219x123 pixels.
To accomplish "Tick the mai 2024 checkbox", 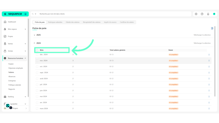I will [37, 97].
